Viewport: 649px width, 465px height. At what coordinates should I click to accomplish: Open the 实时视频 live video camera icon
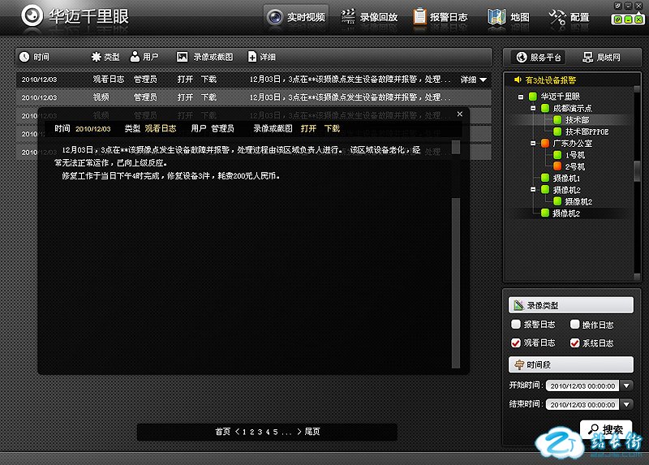click(x=276, y=16)
